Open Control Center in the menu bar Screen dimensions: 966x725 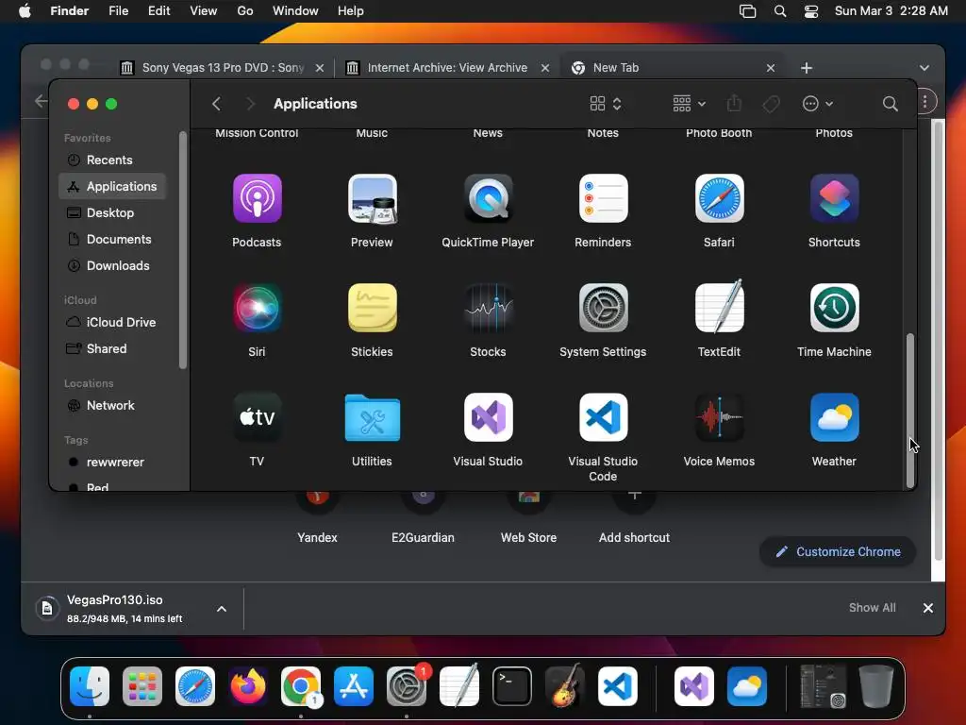[810, 11]
